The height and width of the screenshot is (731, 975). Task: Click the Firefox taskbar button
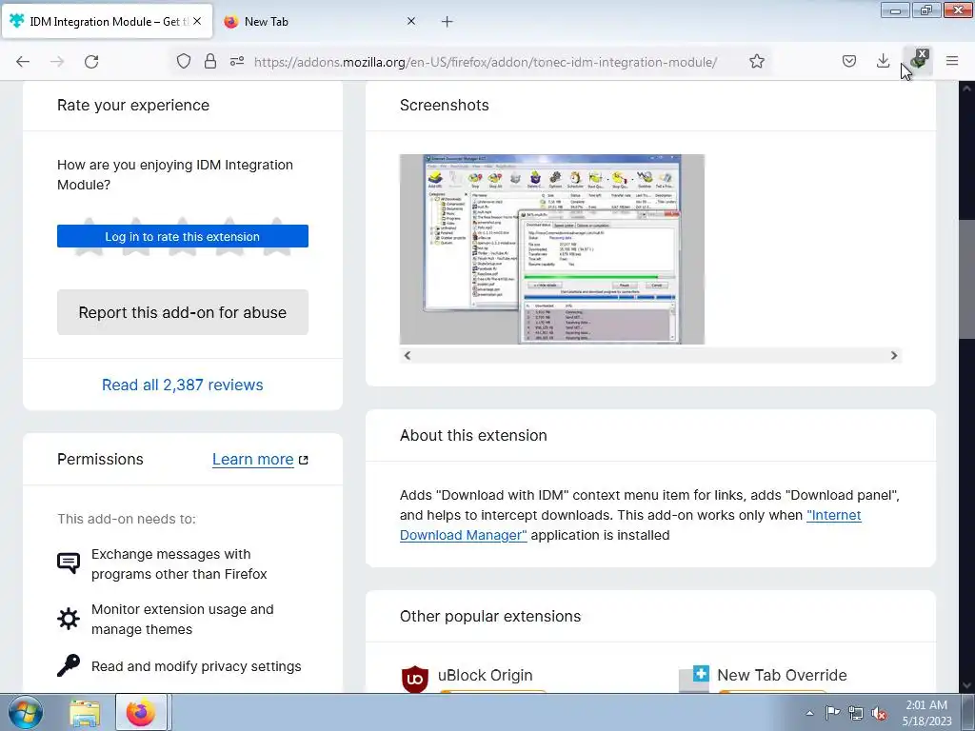pyautogui.click(x=141, y=712)
